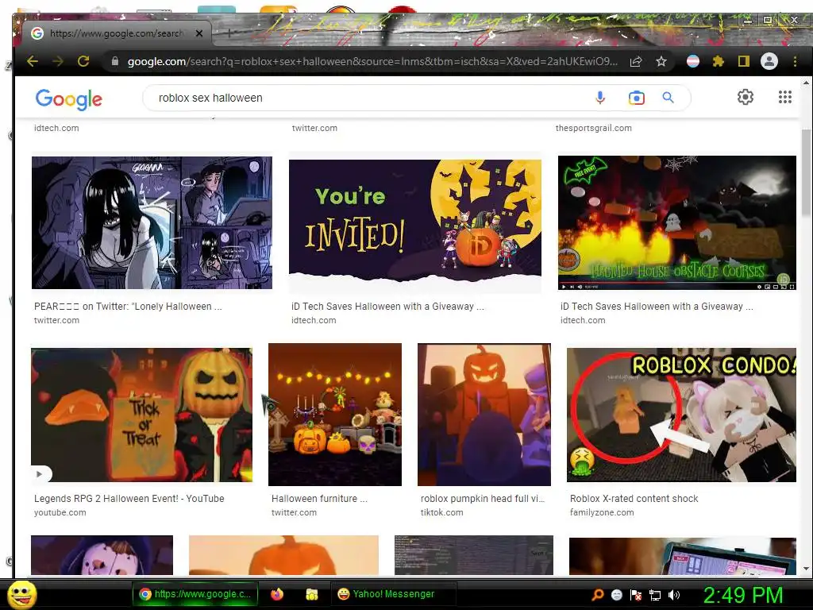Open the file manager taskbar icon
This screenshot has height=610, width=813.
point(311,594)
